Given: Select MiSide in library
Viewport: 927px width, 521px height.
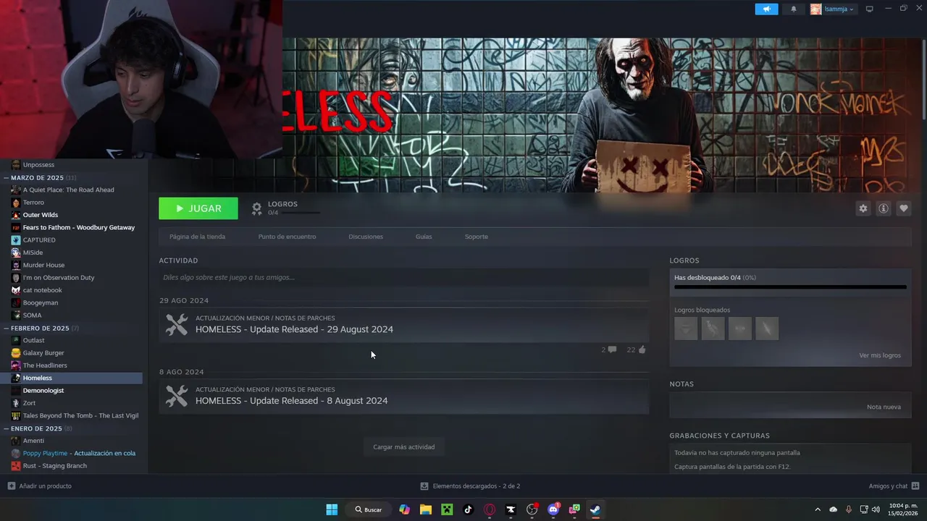Looking at the screenshot, I should (33, 253).
